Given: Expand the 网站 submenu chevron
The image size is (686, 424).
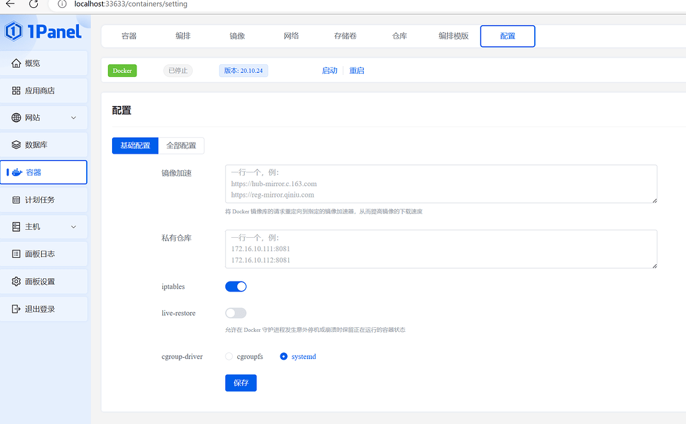Looking at the screenshot, I should coord(74,117).
